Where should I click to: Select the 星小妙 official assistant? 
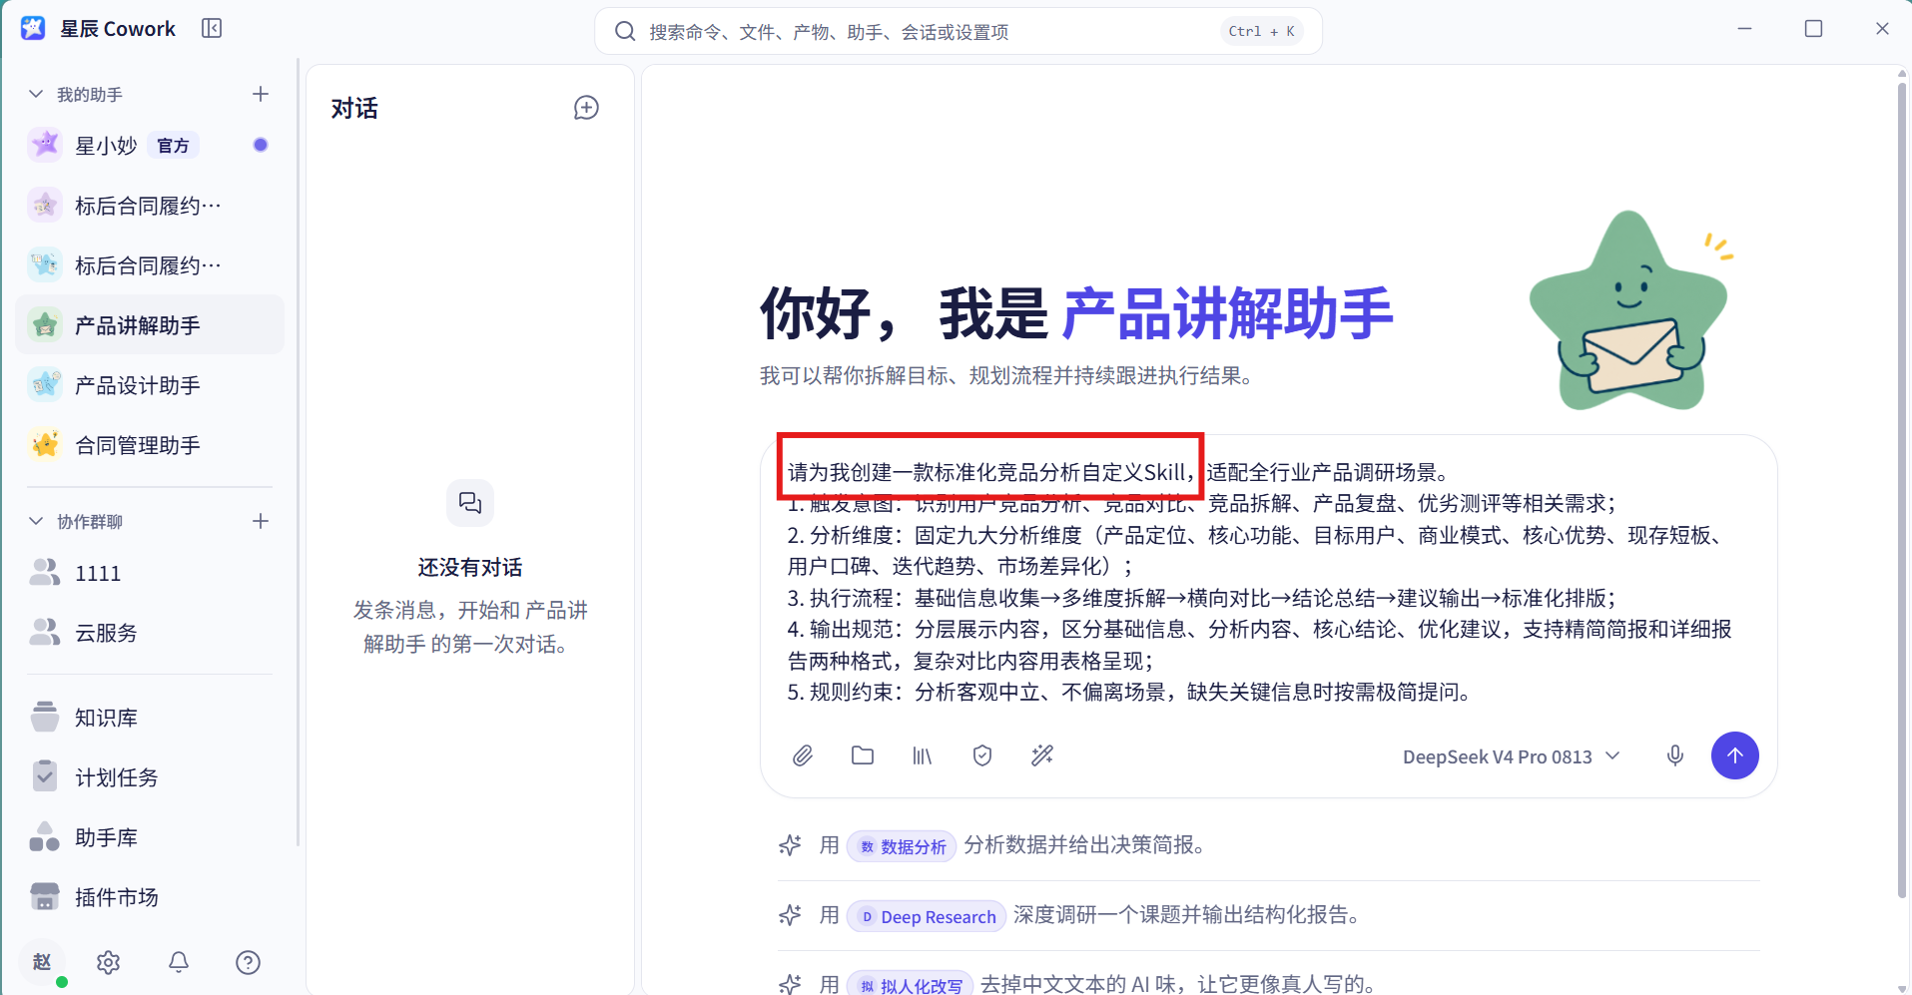click(150, 146)
